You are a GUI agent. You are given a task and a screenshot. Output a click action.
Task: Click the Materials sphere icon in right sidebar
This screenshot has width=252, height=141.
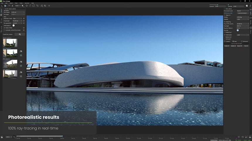[251, 18]
